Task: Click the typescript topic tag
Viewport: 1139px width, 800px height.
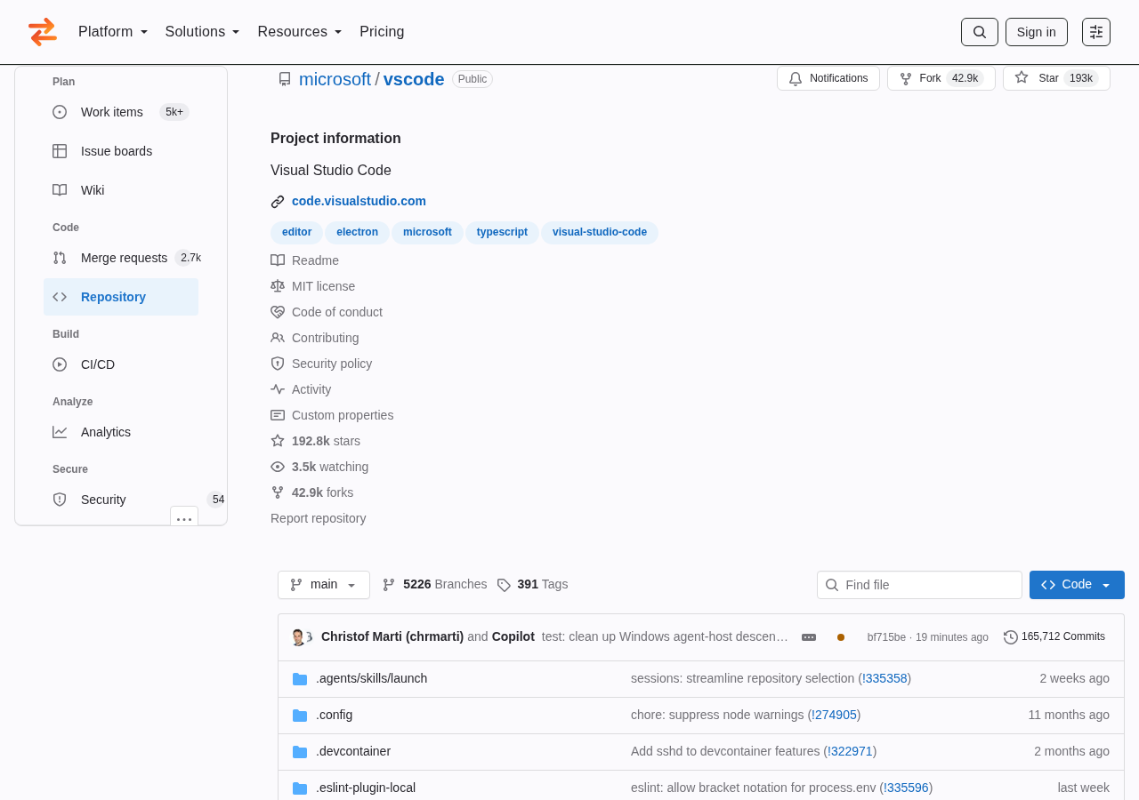Action: click(502, 232)
